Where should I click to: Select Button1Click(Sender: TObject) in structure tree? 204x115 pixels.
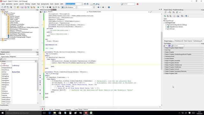[18, 35]
